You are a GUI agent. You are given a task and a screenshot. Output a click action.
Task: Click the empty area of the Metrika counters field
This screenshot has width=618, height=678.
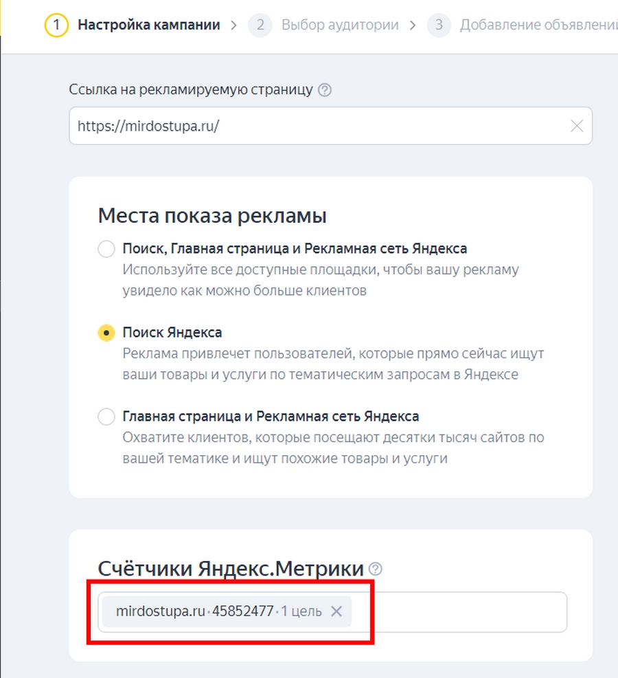(x=460, y=611)
